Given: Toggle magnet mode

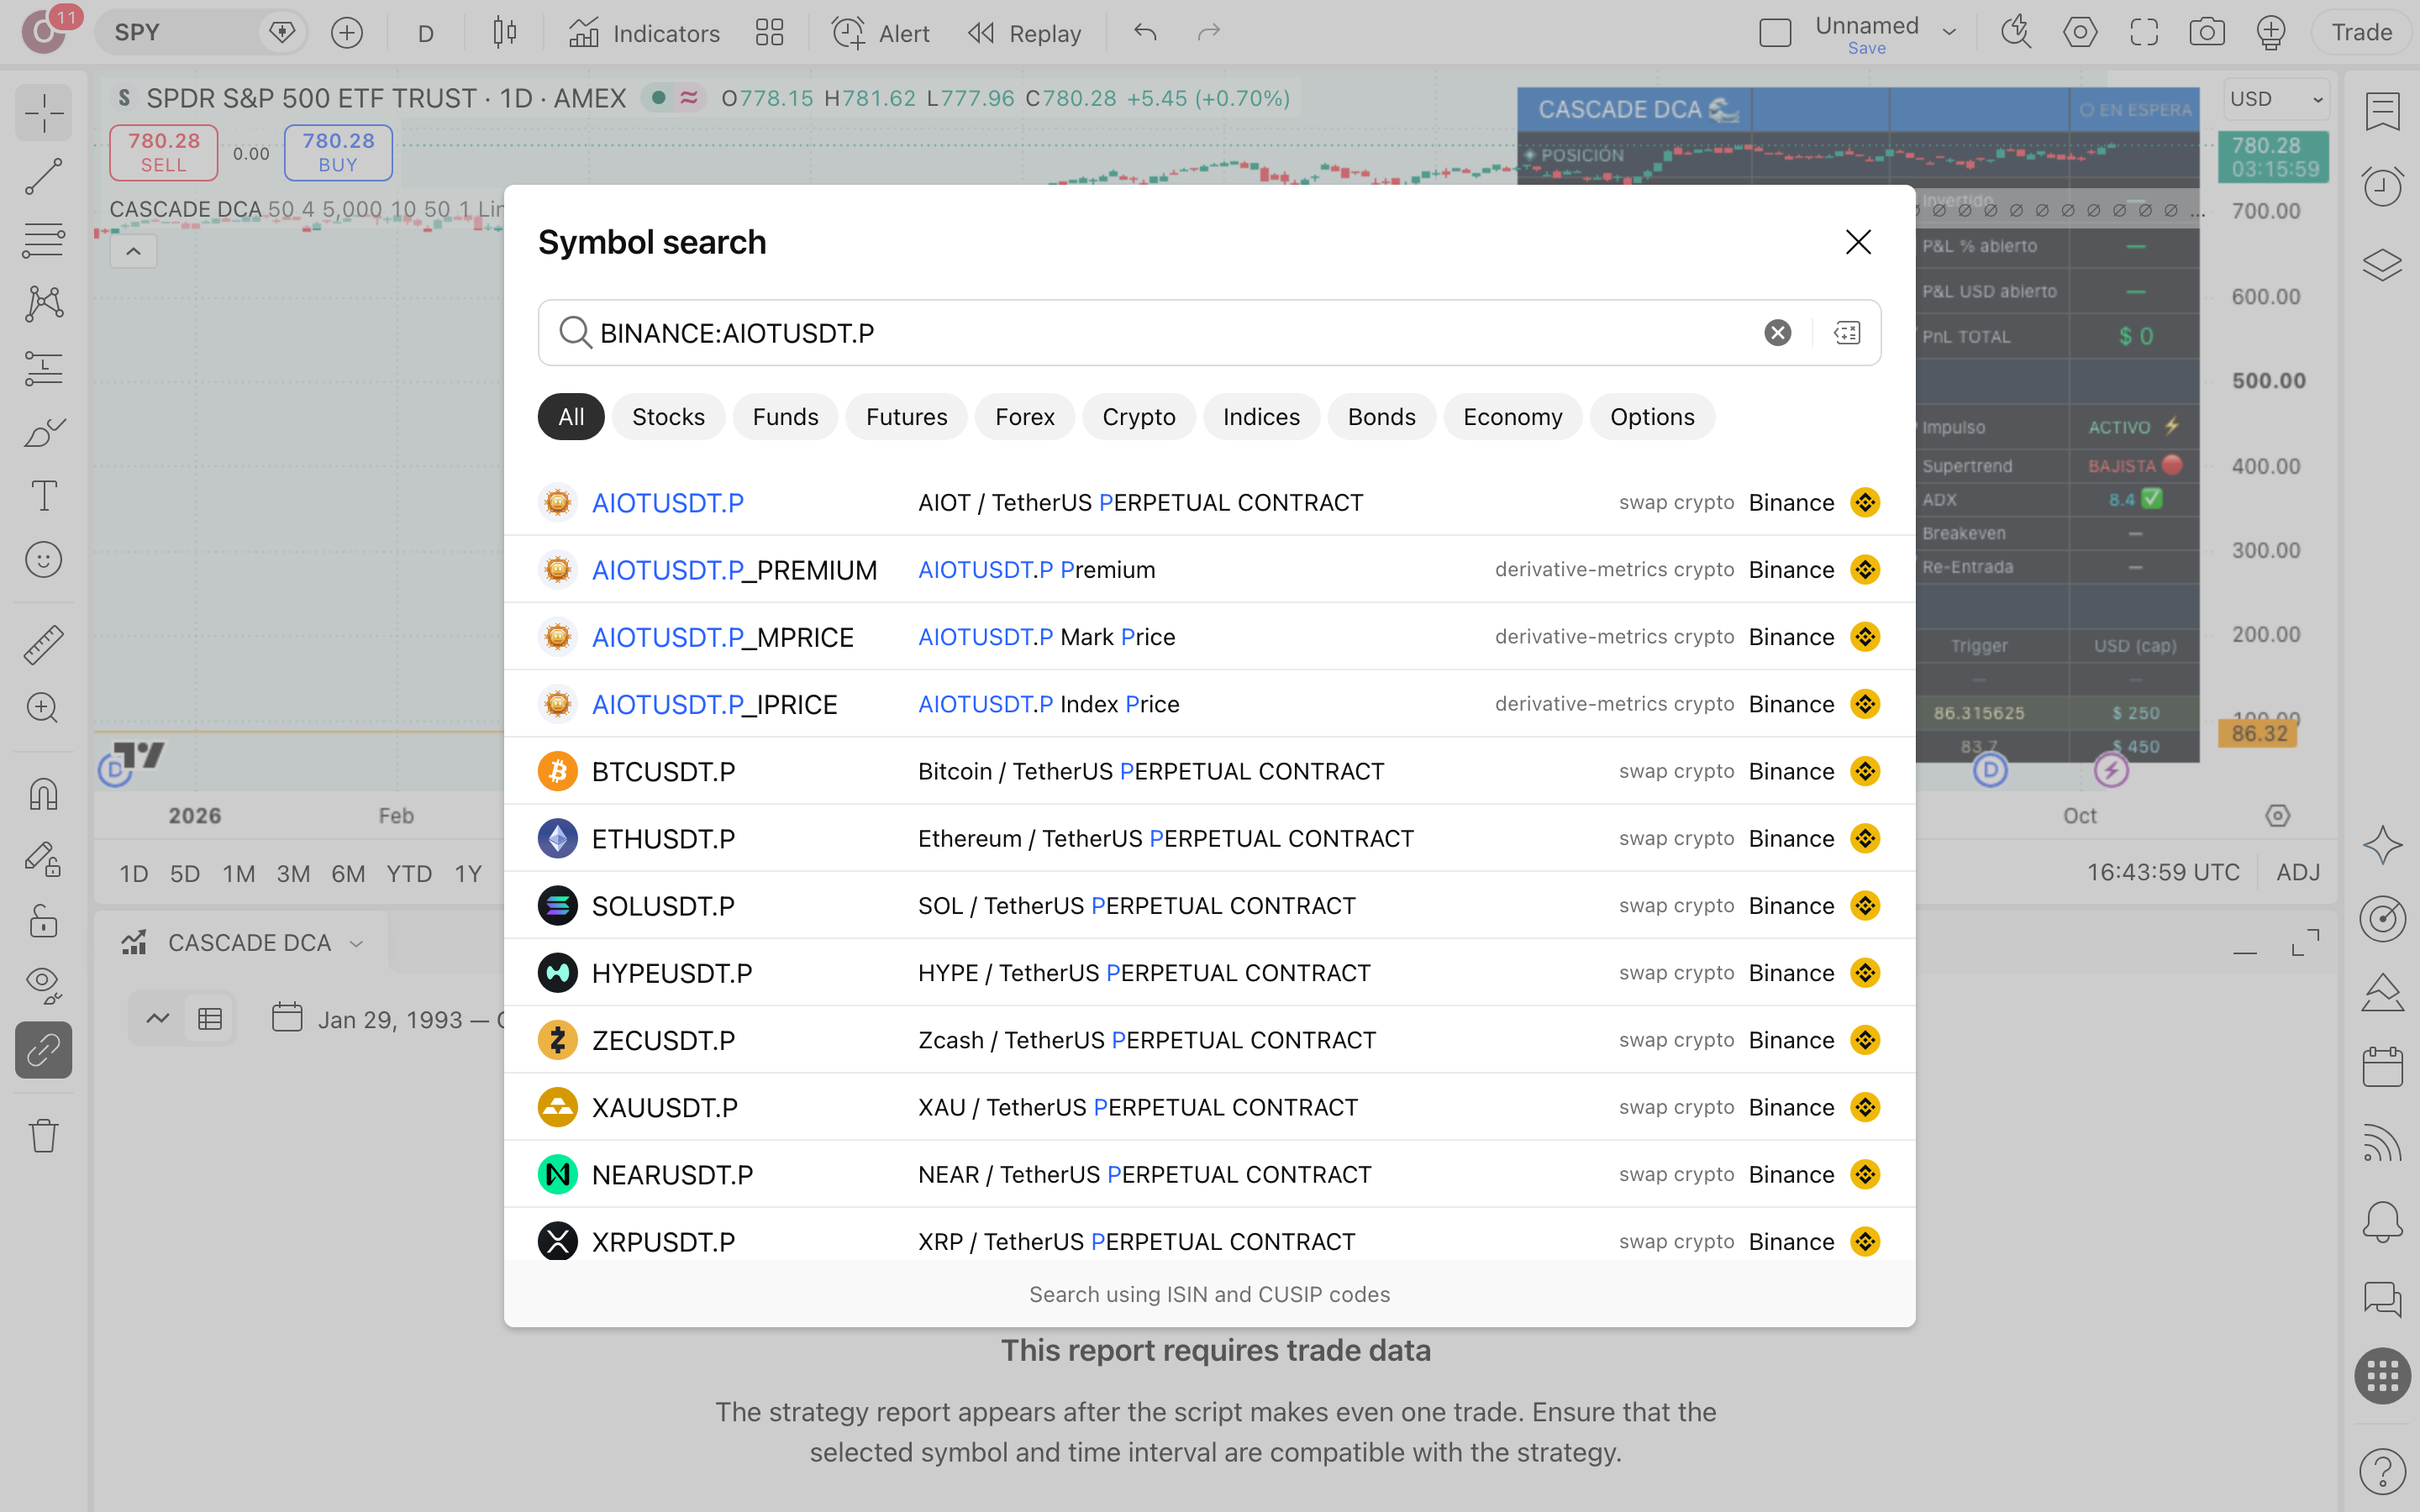Looking at the screenshot, I should [44, 794].
